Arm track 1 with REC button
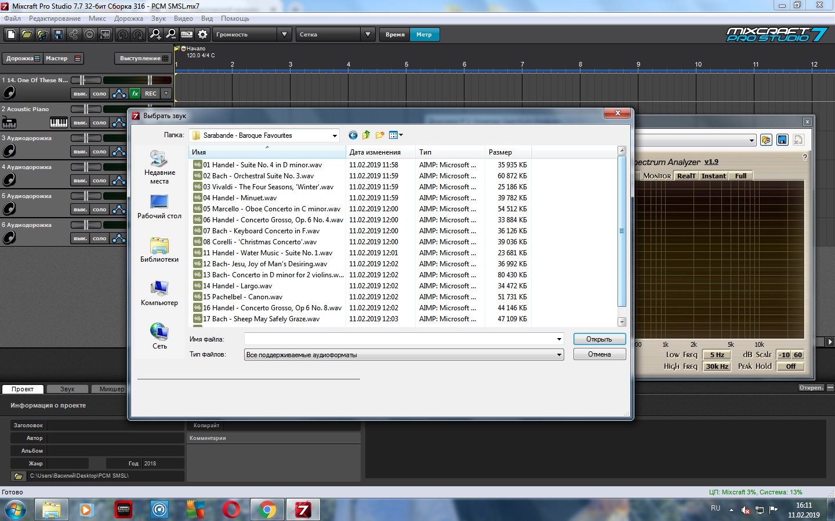 151,93
